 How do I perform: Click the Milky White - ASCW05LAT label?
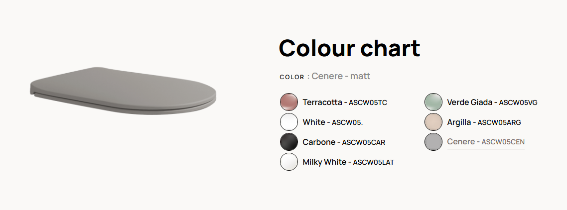click(x=348, y=162)
